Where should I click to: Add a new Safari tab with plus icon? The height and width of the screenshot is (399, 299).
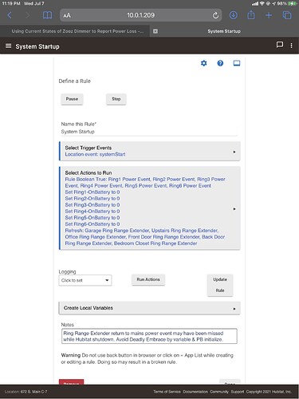[269, 15]
